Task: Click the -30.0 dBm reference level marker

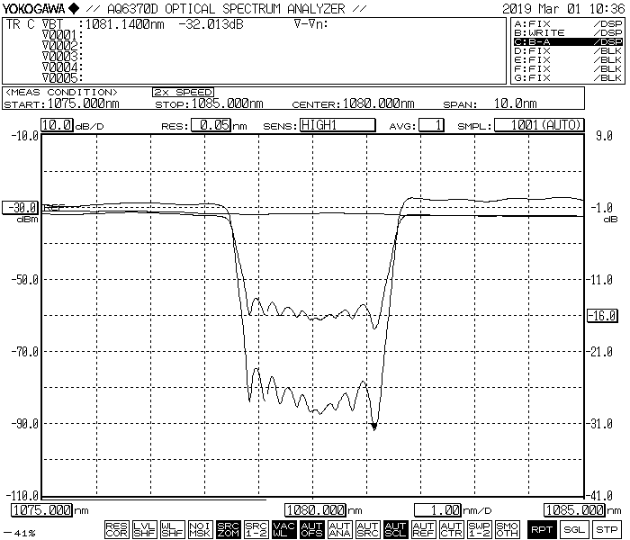Action: (x=20, y=207)
